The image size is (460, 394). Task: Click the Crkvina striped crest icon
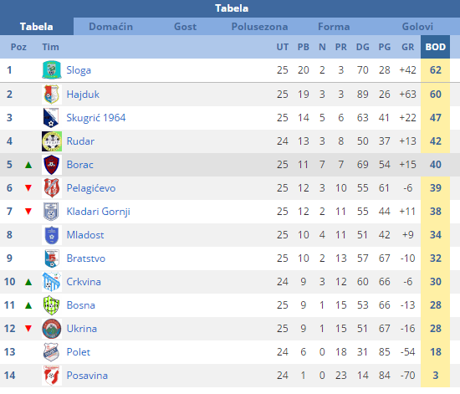pos(52,282)
